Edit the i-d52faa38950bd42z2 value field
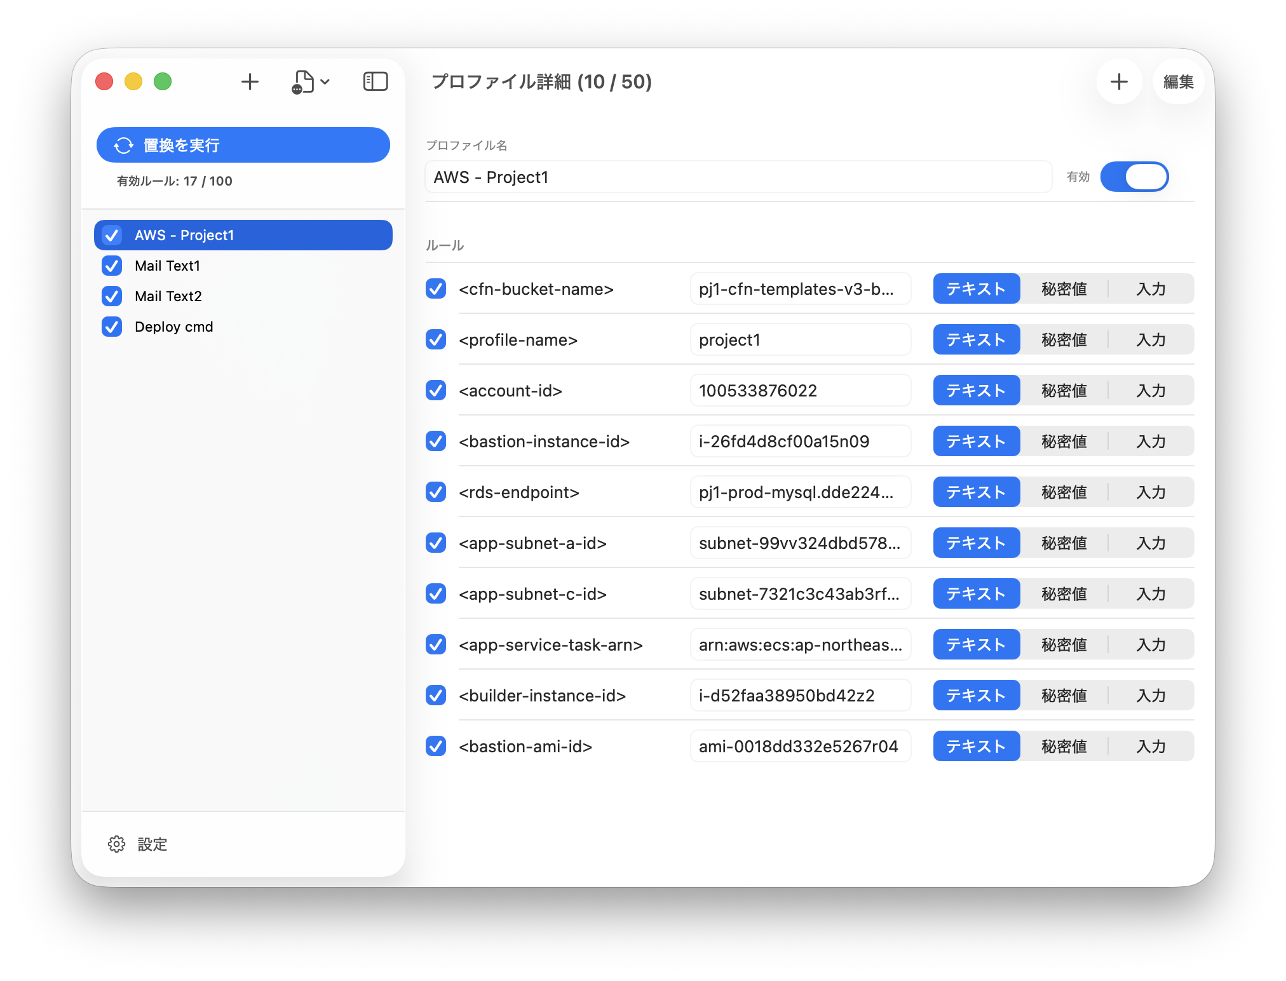This screenshot has width=1286, height=981. [x=801, y=695]
